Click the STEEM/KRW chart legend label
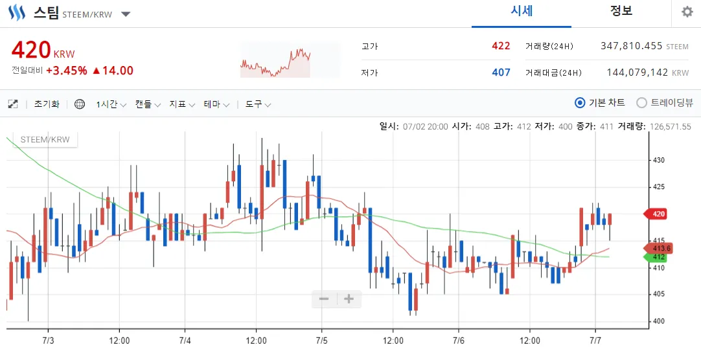The height and width of the screenshot is (349, 701). click(x=45, y=139)
